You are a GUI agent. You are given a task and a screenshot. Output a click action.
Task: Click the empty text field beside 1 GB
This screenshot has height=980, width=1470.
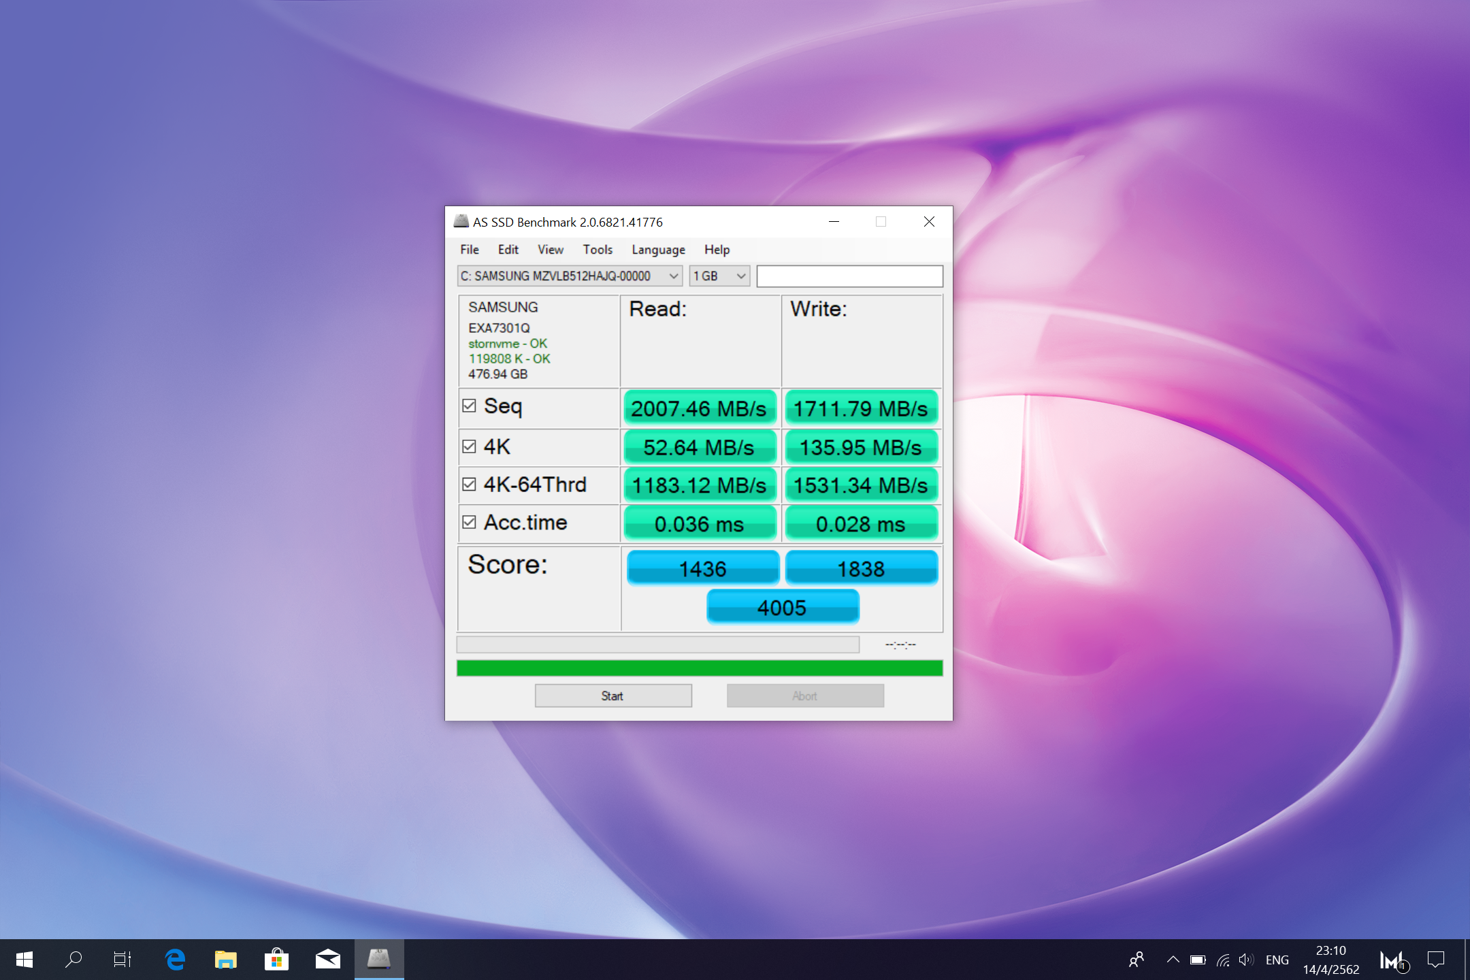849,276
